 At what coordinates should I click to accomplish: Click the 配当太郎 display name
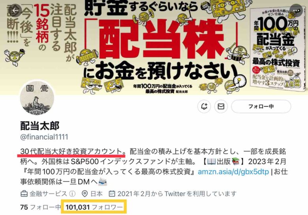coord(40,126)
